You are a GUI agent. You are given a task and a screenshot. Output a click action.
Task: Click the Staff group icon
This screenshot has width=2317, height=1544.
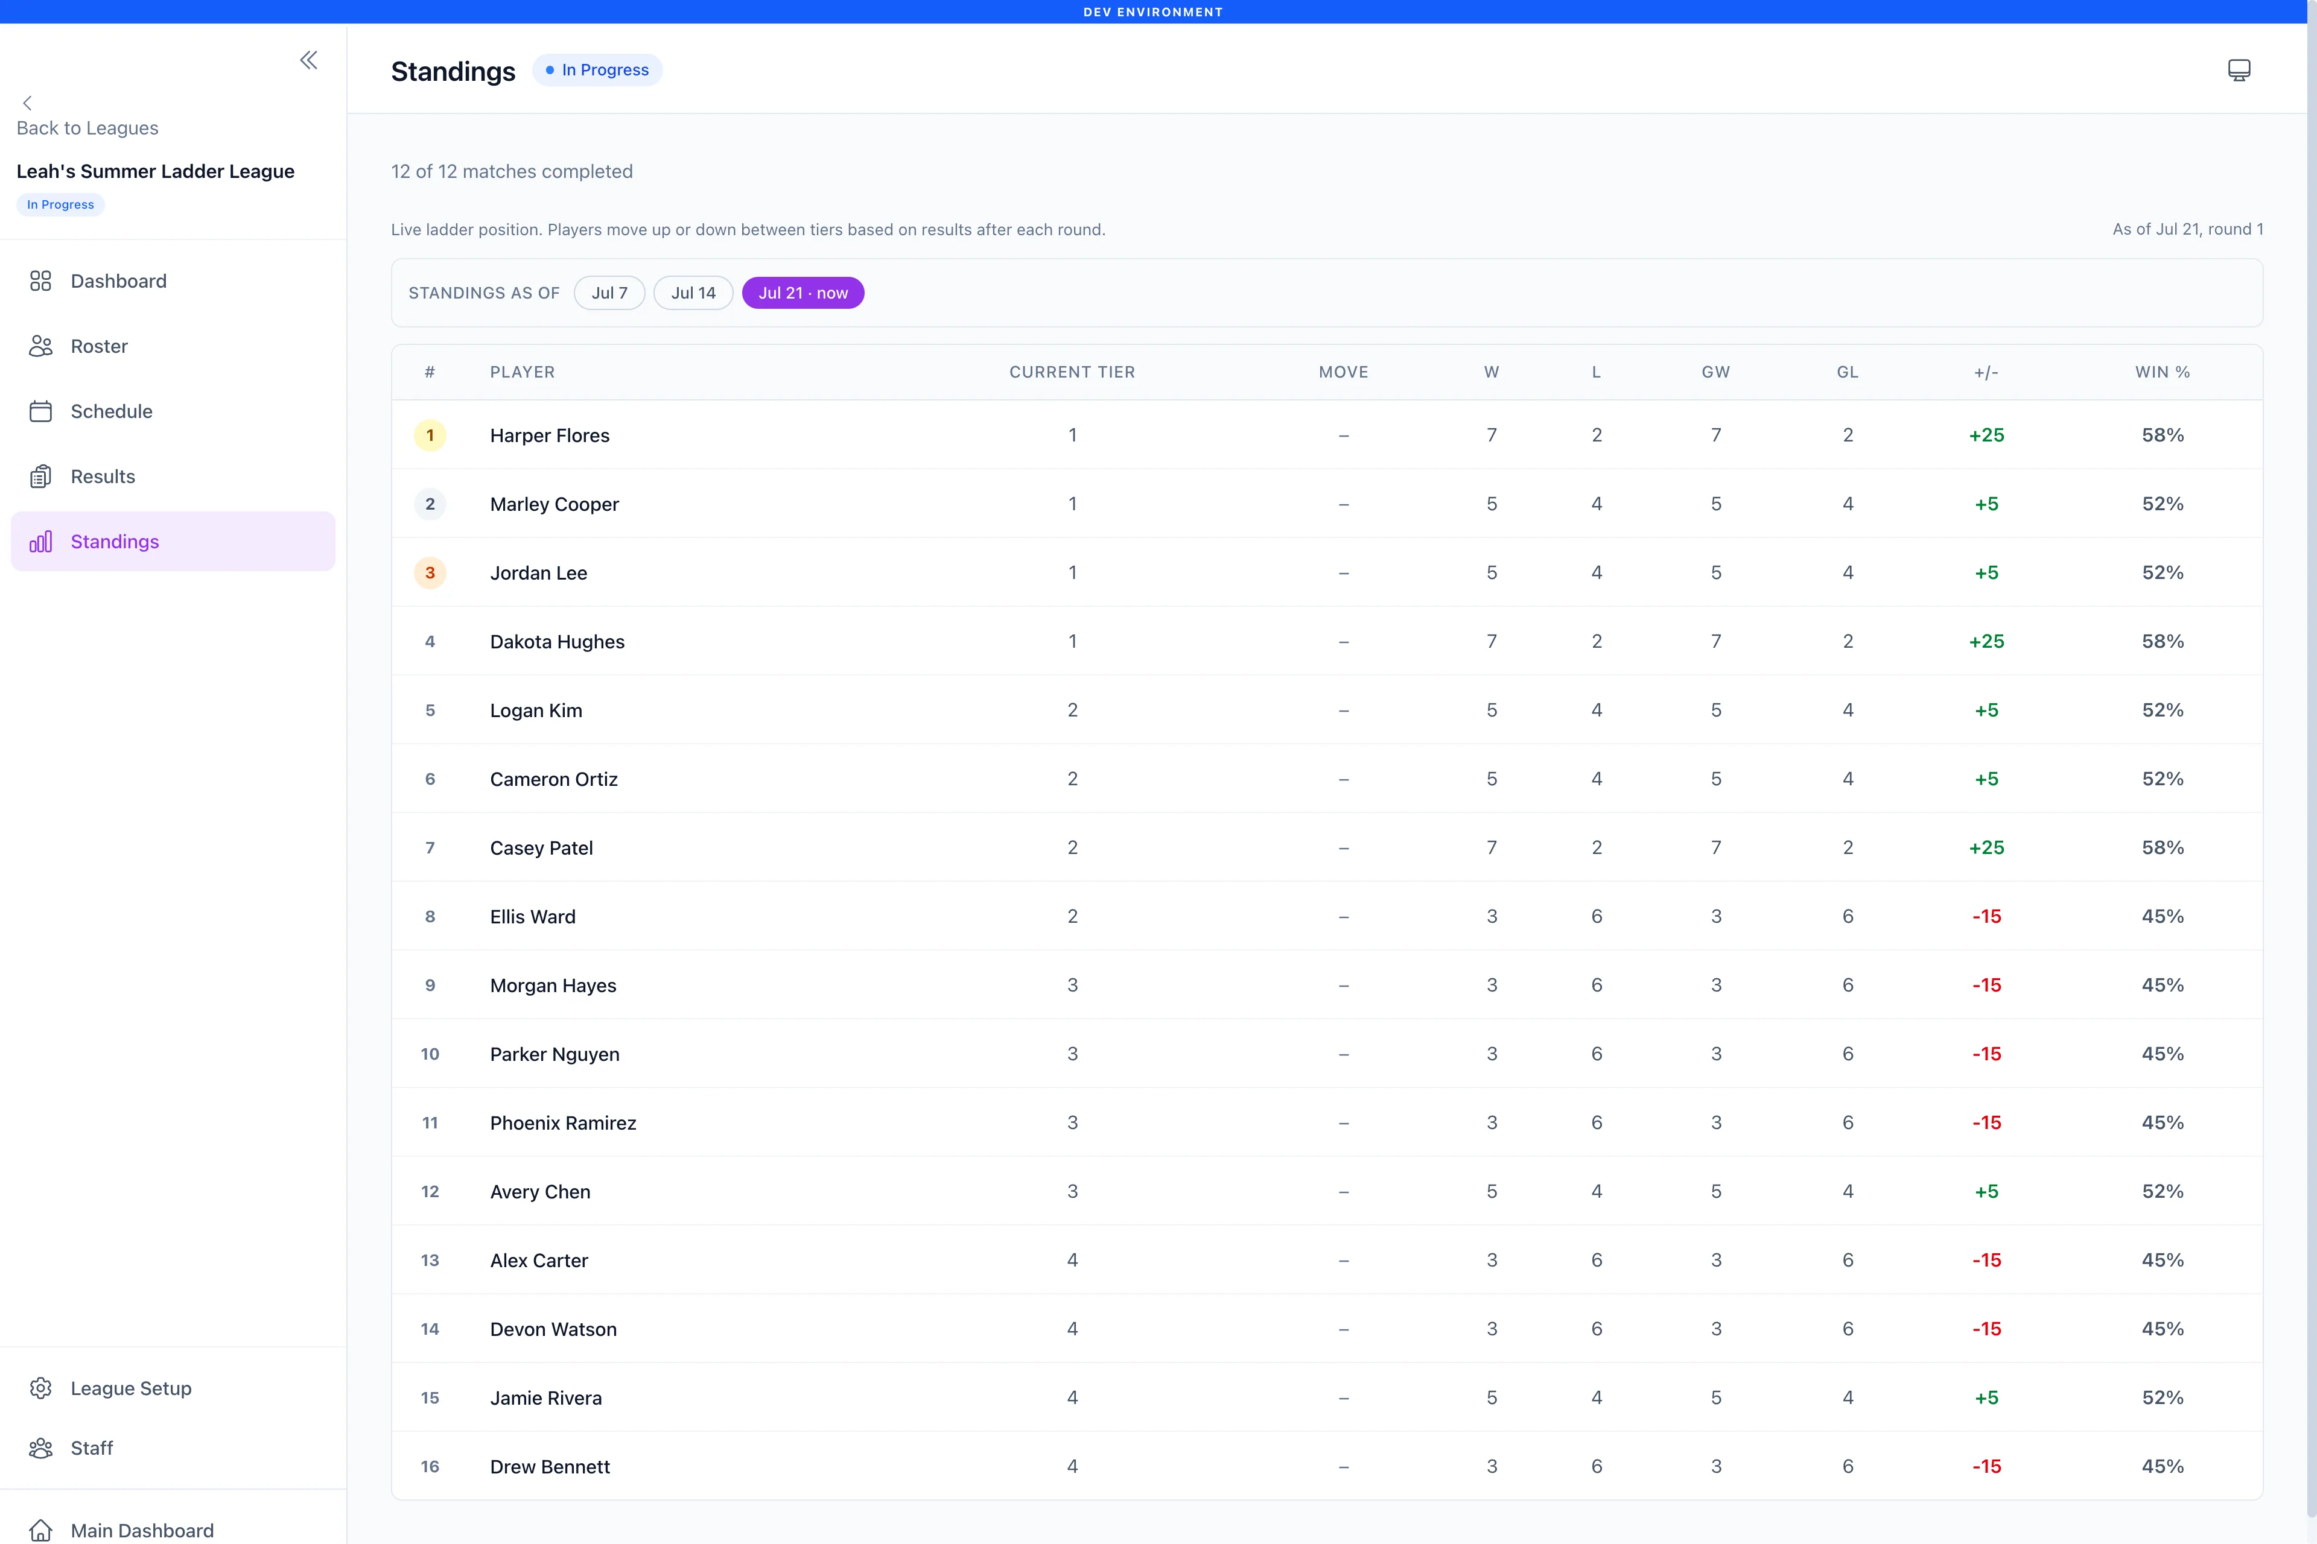tap(40, 1447)
